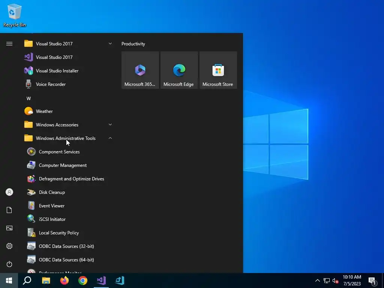
Task: Open Documents from Start sidebar
Action: (9, 210)
